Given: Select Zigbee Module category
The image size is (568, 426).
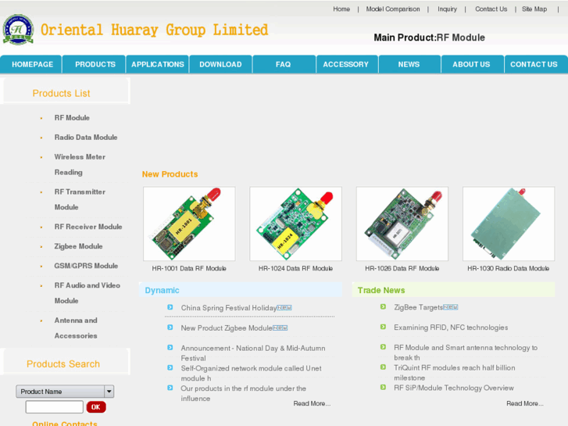Looking at the screenshot, I should pos(78,246).
